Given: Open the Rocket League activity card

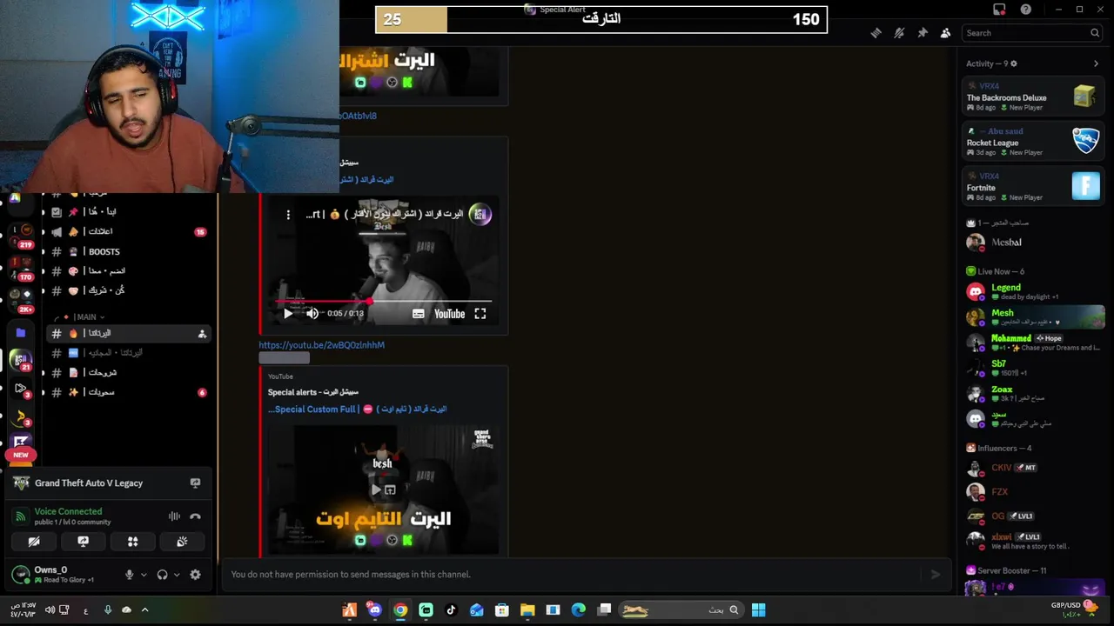Looking at the screenshot, I should point(1033,142).
